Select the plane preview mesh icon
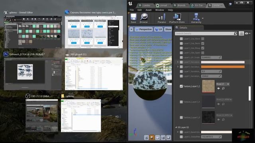The width and height of the screenshot is (255, 143). (x=157, y=137)
